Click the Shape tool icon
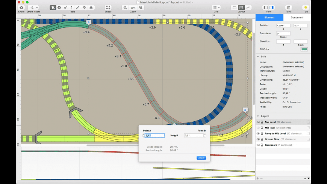This screenshot has width=327, height=184. click(x=108, y=7)
